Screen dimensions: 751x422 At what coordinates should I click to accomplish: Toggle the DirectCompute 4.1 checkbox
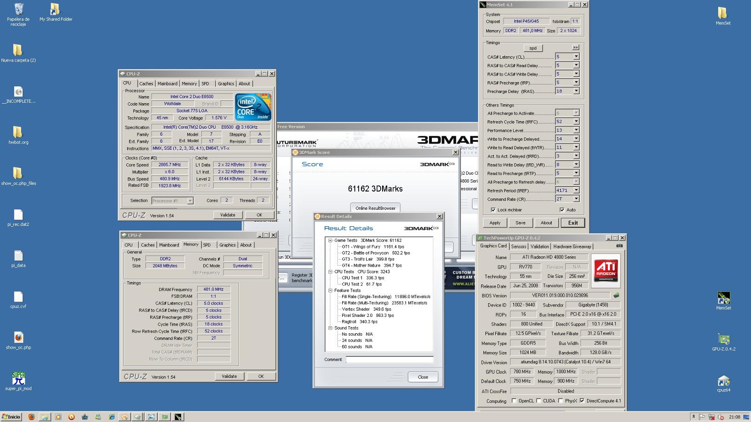pos(582,401)
